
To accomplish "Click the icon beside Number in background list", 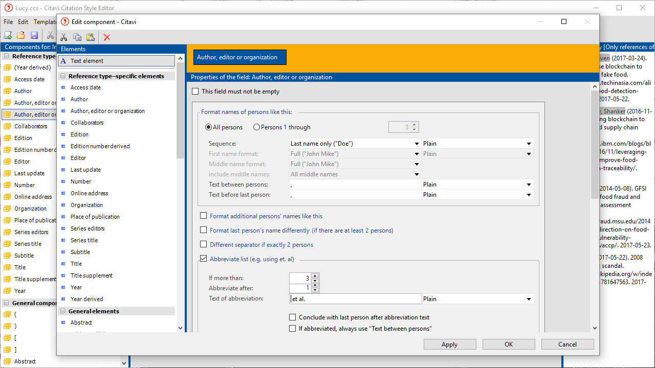I will tap(7, 185).
